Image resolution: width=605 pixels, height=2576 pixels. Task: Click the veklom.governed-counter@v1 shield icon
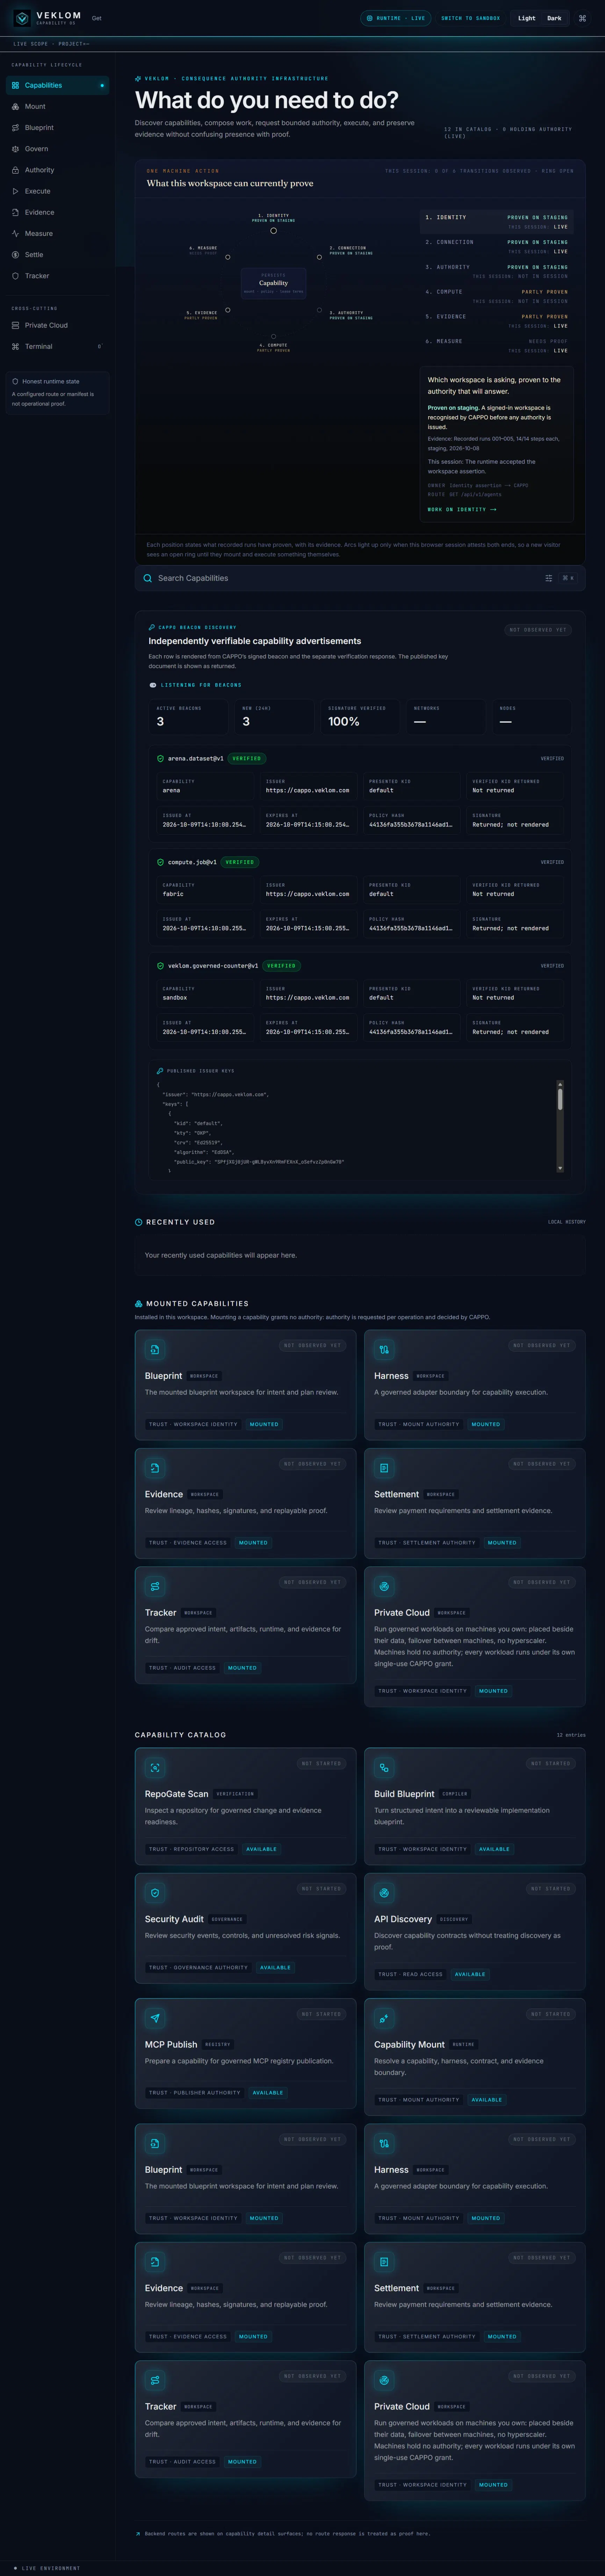click(x=160, y=966)
